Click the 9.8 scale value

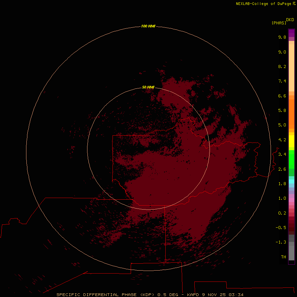point(282,37)
